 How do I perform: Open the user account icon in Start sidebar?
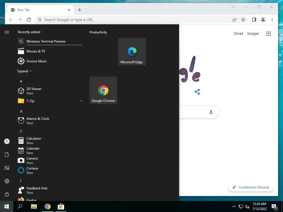click(x=7, y=141)
